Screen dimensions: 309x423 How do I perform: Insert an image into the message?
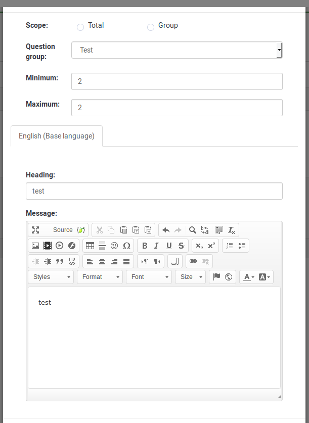35,246
